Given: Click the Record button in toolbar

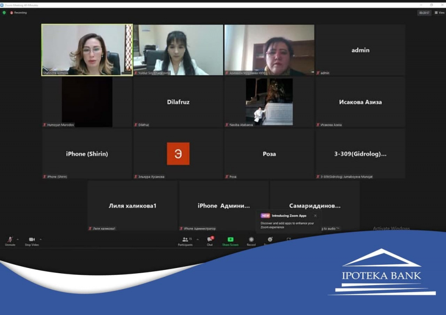Looking at the screenshot, I should pyautogui.click(x=251, y=240).
